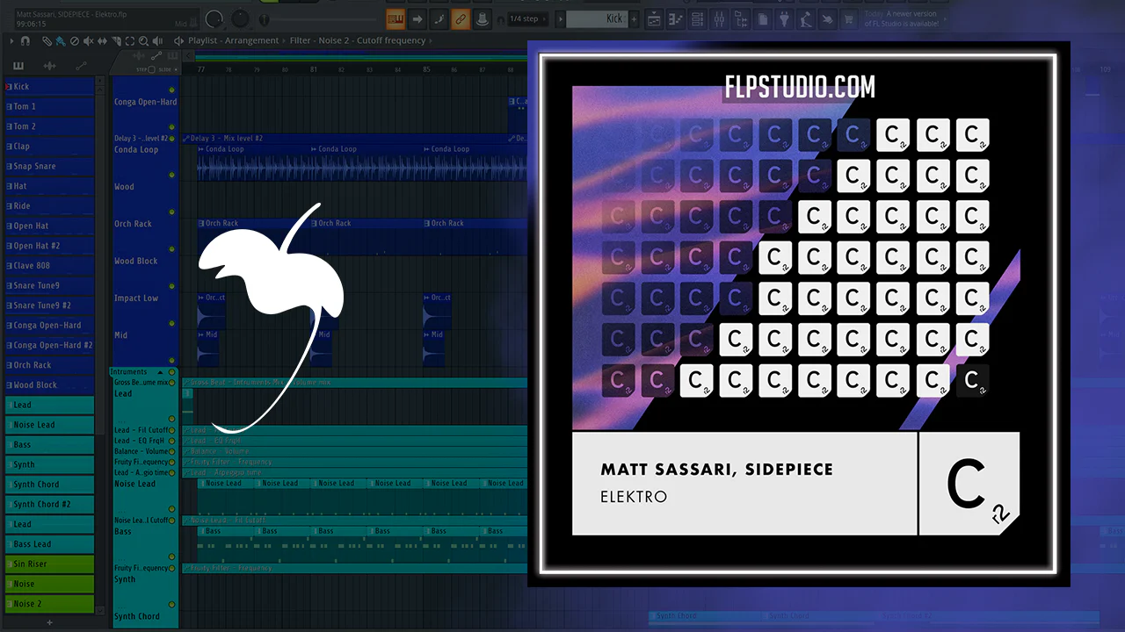Open the mixer view icon
The width and height of the screenshot is (1125, 632).
pos(719,18)
